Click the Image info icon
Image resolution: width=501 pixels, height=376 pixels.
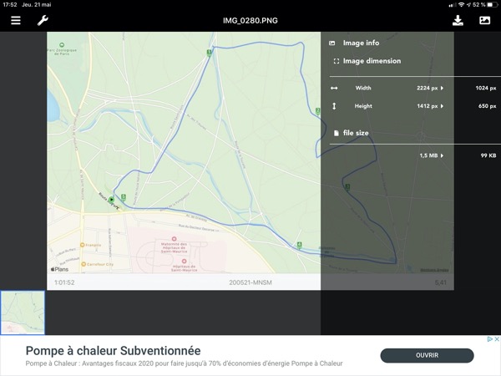click(332, 43)
